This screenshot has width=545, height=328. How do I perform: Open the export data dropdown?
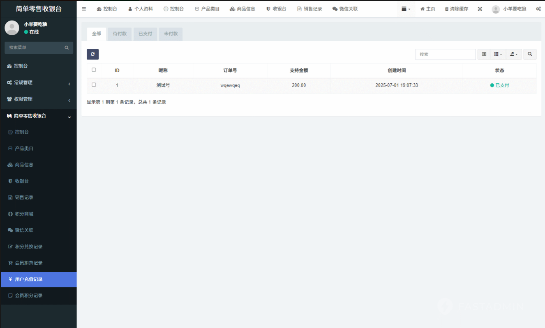pos(513,54)
